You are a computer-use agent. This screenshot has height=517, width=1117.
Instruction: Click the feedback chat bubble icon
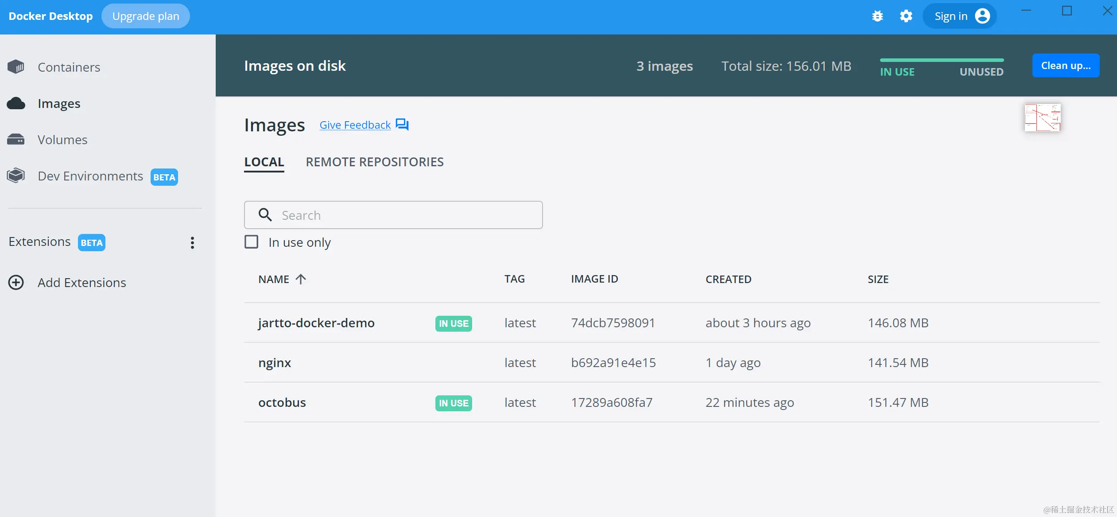402,125
